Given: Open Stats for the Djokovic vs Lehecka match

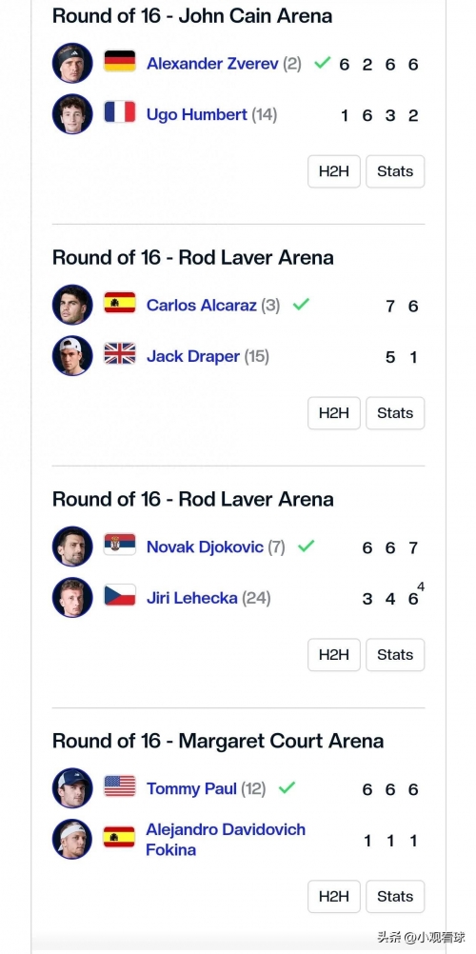Looking at the screenshot, I should click(x=395, y=655).
